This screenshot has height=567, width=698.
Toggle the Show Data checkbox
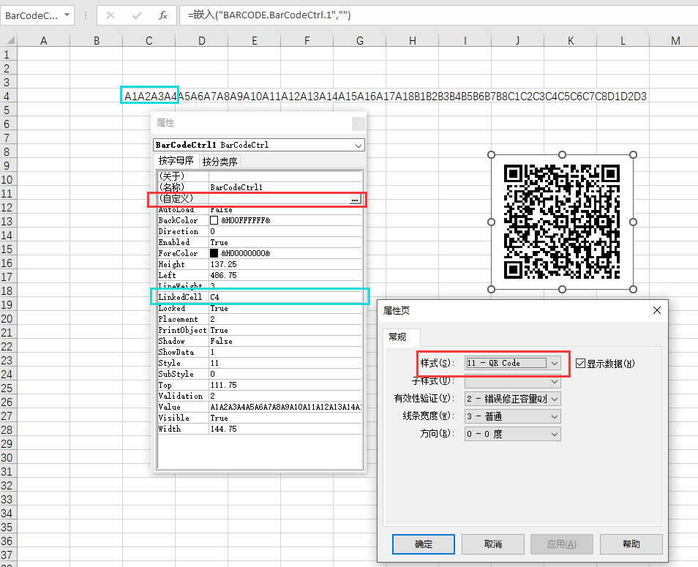tap(581, 363)
